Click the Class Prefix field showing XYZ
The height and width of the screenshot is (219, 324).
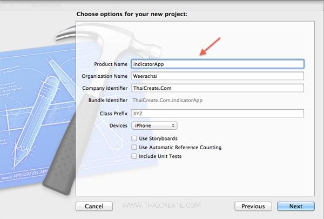218,114
